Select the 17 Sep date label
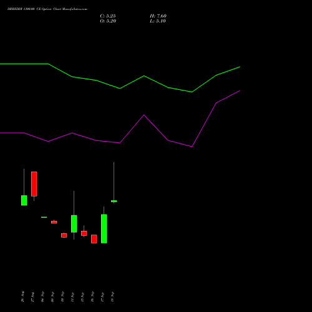This screenshot has width=312, height=312. [x=102, y=296]
